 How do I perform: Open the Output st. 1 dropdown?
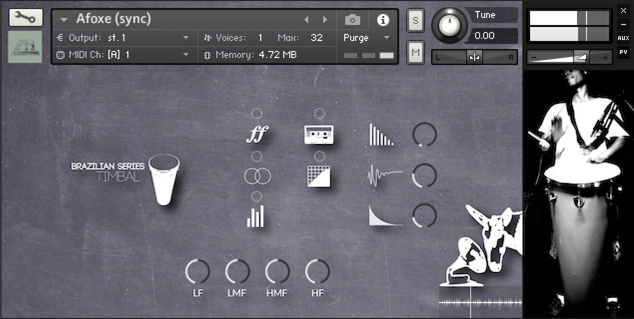coord(123,37)
